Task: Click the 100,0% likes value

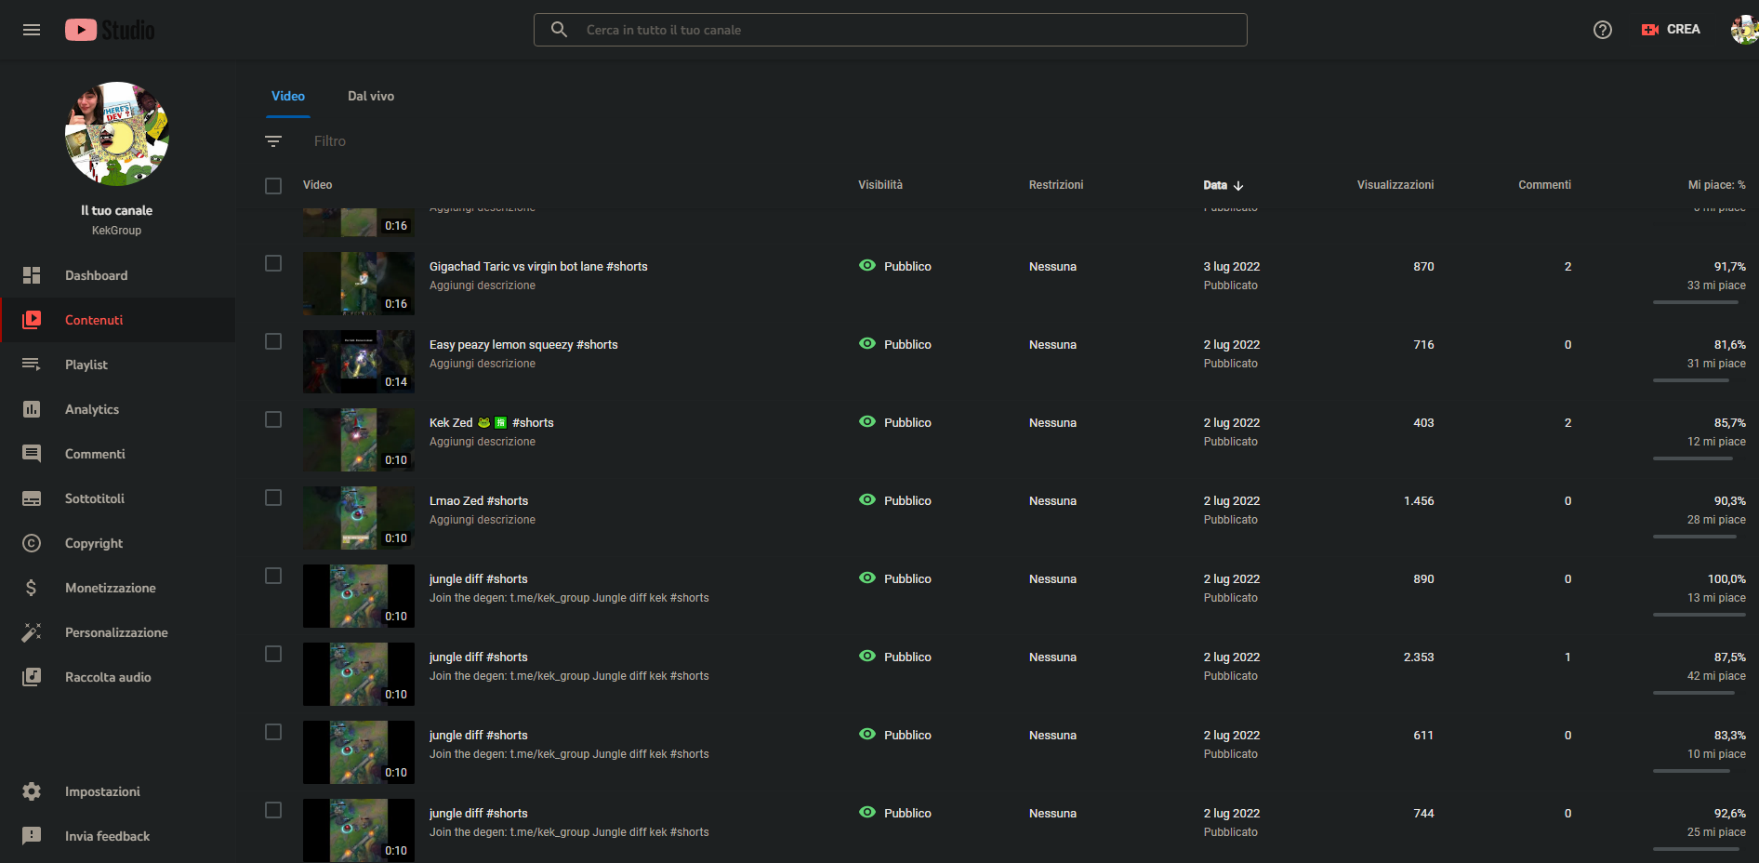Action: pos(1726,578)
